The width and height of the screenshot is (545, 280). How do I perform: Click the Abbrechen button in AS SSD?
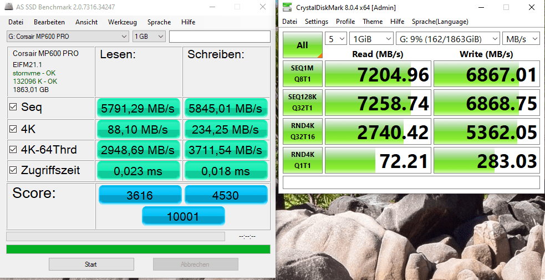[x=195, y=264]
